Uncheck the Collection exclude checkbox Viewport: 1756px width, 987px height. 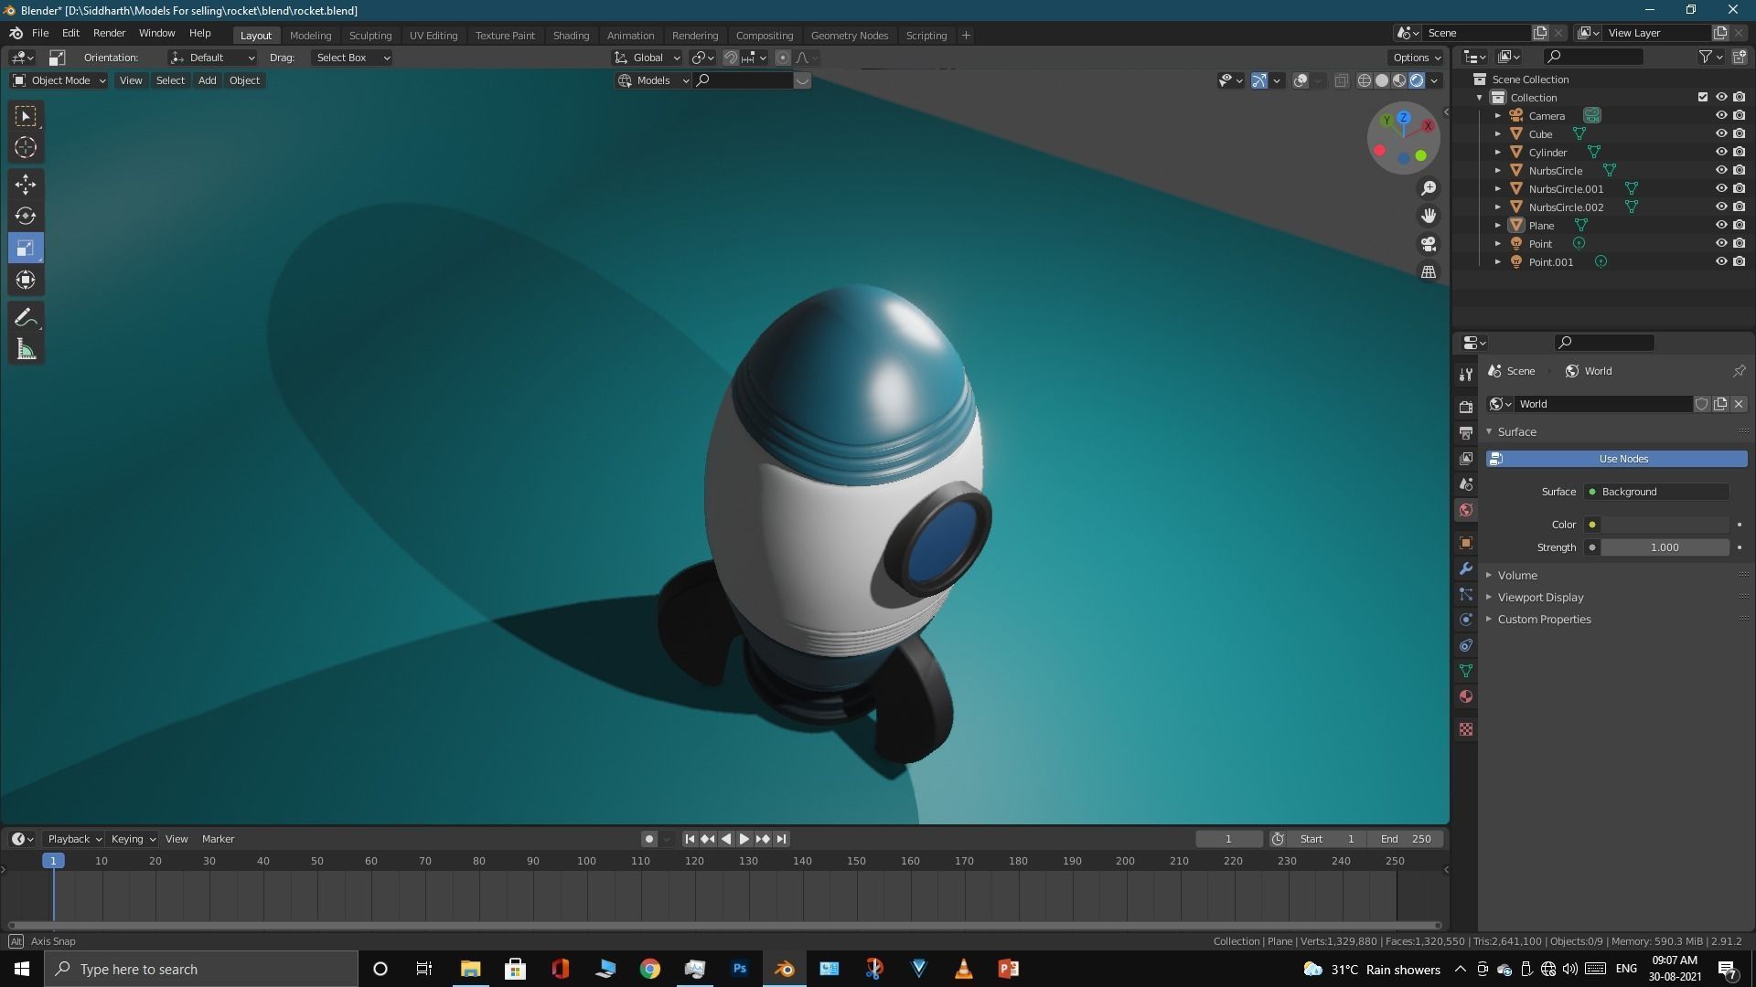pos(1702,97)
